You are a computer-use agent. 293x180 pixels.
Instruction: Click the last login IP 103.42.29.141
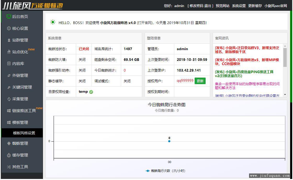click(x=189, y=70)
